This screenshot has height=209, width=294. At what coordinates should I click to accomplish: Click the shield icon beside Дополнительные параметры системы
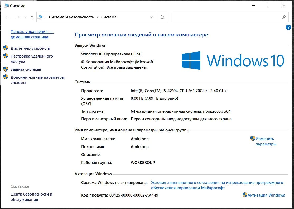[x=6, y=77]
